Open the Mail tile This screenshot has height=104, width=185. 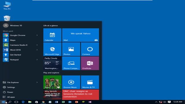[x=80, y=35]
